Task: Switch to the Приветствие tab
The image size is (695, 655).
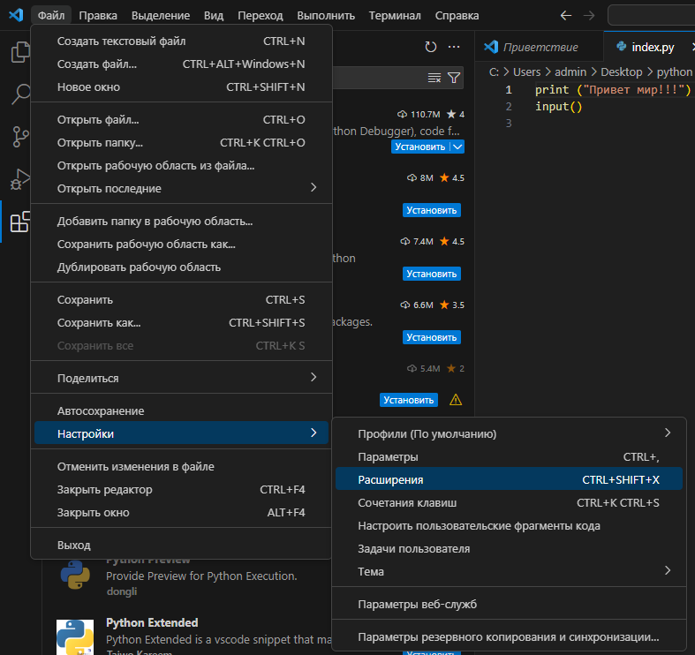Action: pos(540,47)
